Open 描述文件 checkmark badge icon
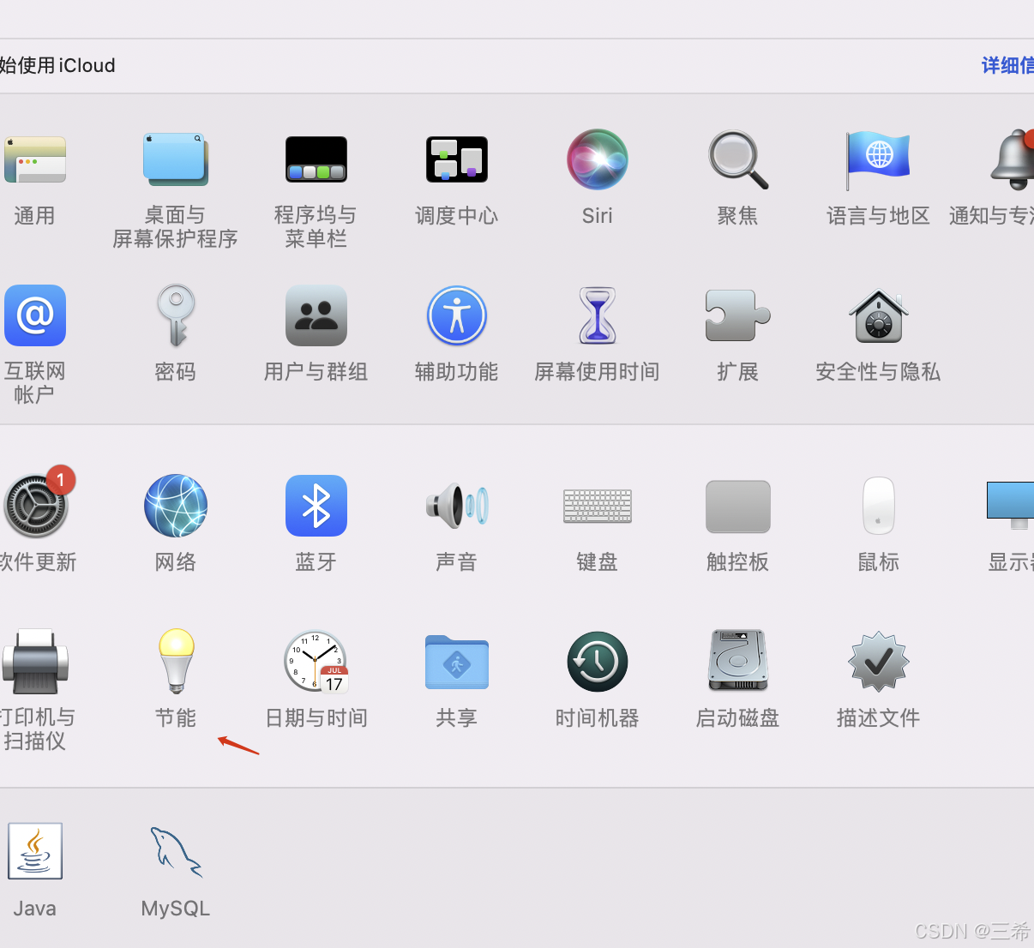The height and width of the screenshot is (948, 1034). click(x=879, y=662)
